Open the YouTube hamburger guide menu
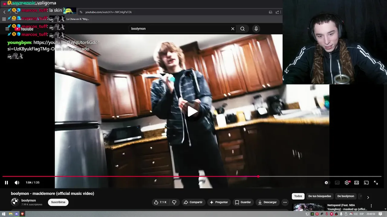Image resolution: width=387 pixels, height=217 pixels. tap(7, 29)
